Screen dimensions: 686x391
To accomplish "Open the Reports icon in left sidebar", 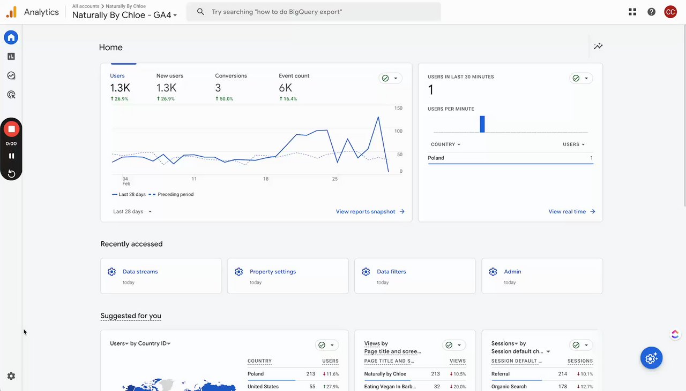I will tap(11, 56).
